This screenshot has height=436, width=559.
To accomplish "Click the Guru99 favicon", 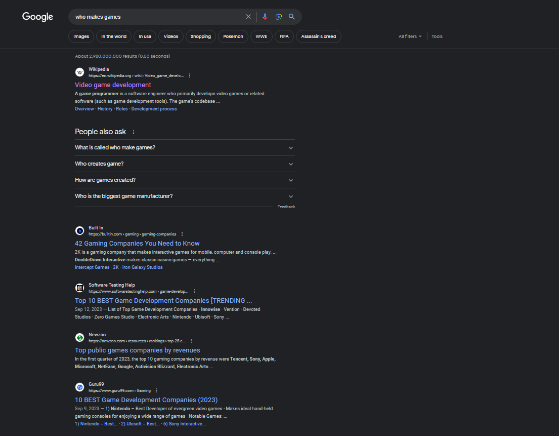I will coord(80,387).
